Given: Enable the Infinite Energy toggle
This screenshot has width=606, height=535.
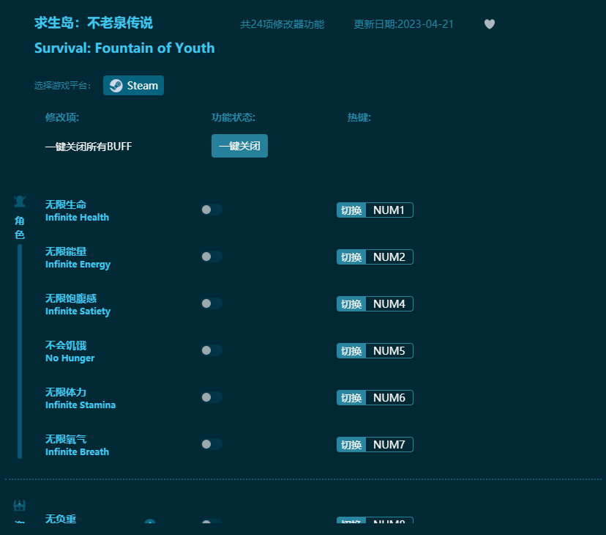Looking at the screenshot, I should [x=212, y=256].
